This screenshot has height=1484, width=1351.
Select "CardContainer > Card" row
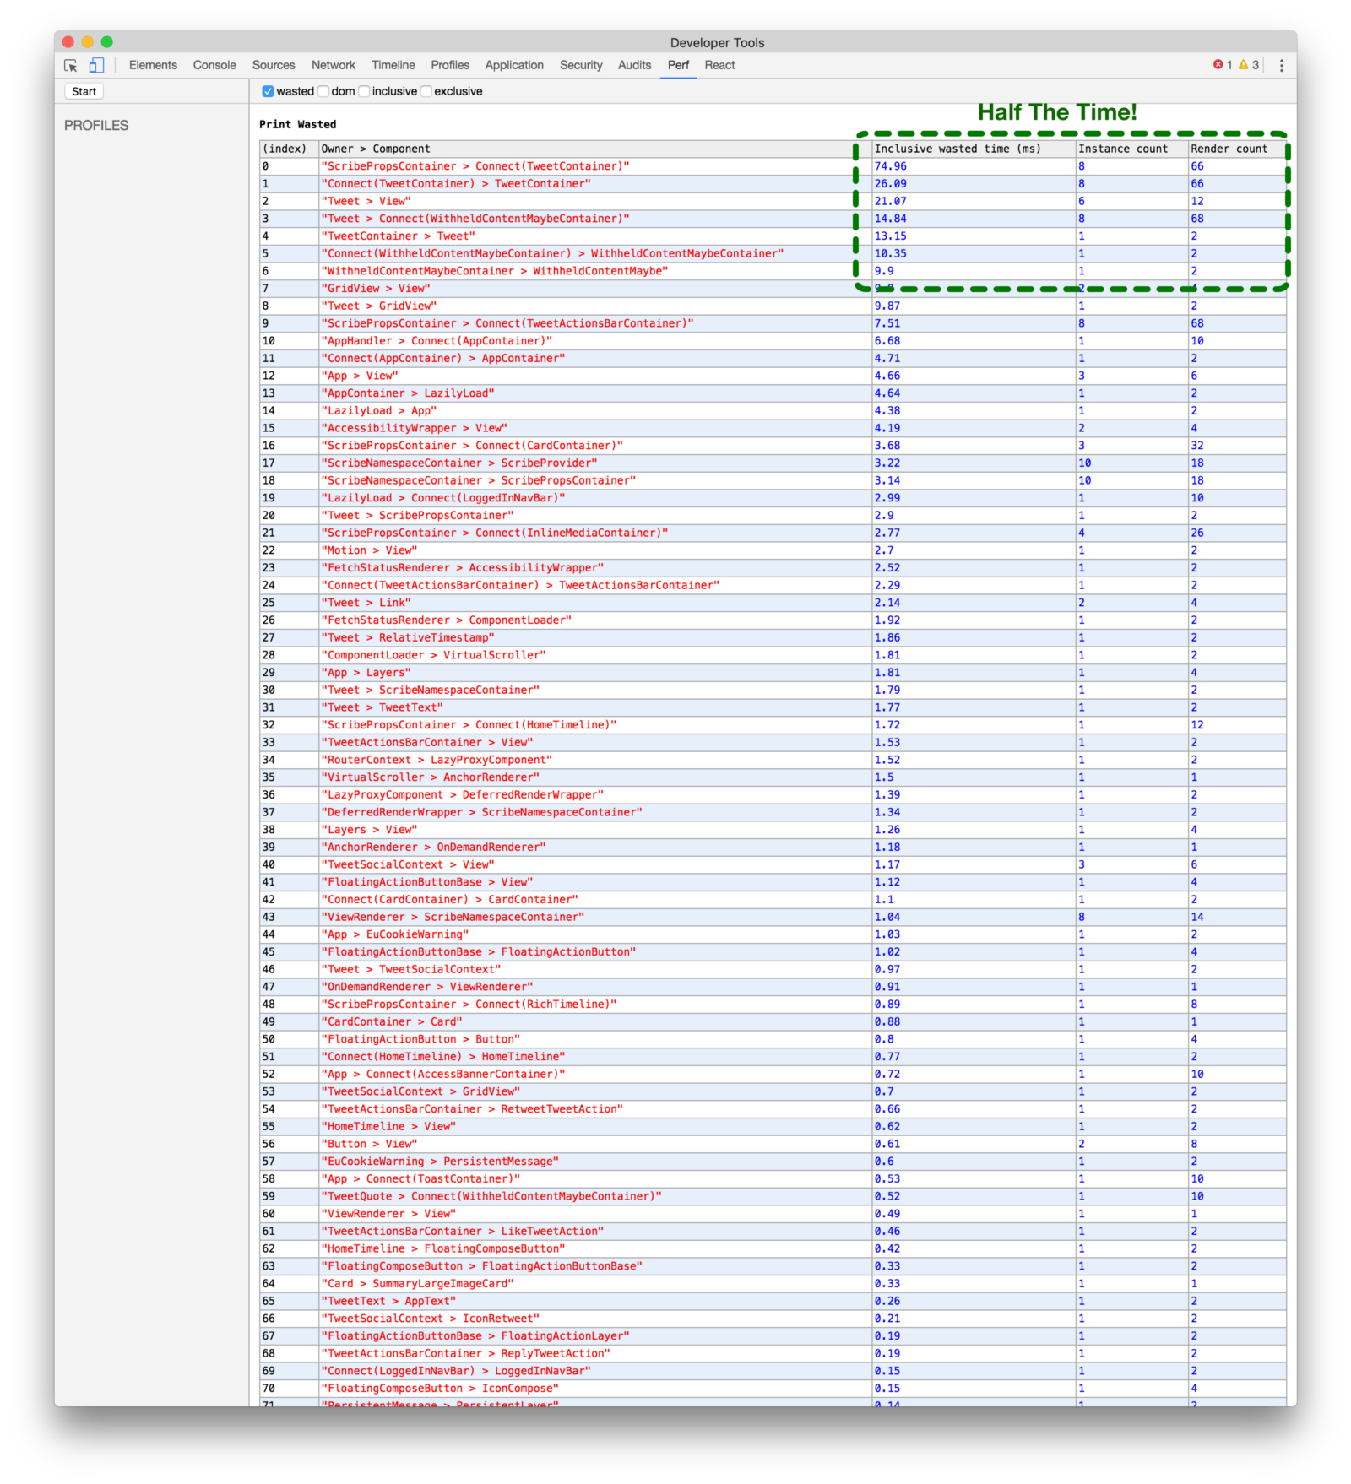[773, 1021]
